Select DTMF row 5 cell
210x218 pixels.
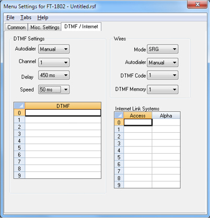[x=63, y=147]
